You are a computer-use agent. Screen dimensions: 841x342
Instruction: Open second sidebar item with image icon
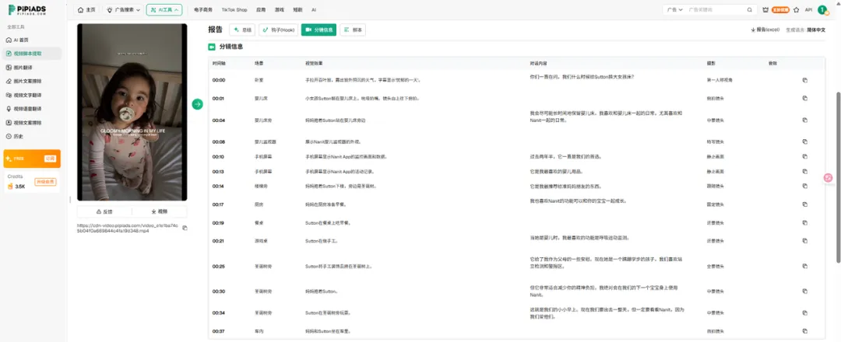32,68
